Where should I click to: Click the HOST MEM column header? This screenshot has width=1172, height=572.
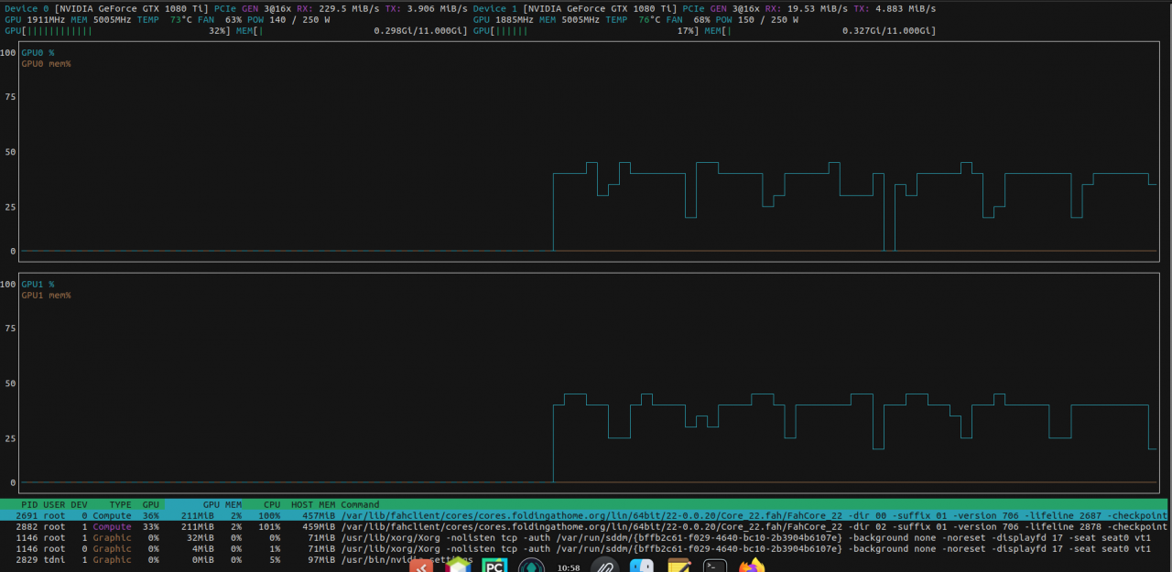(314, 504)
